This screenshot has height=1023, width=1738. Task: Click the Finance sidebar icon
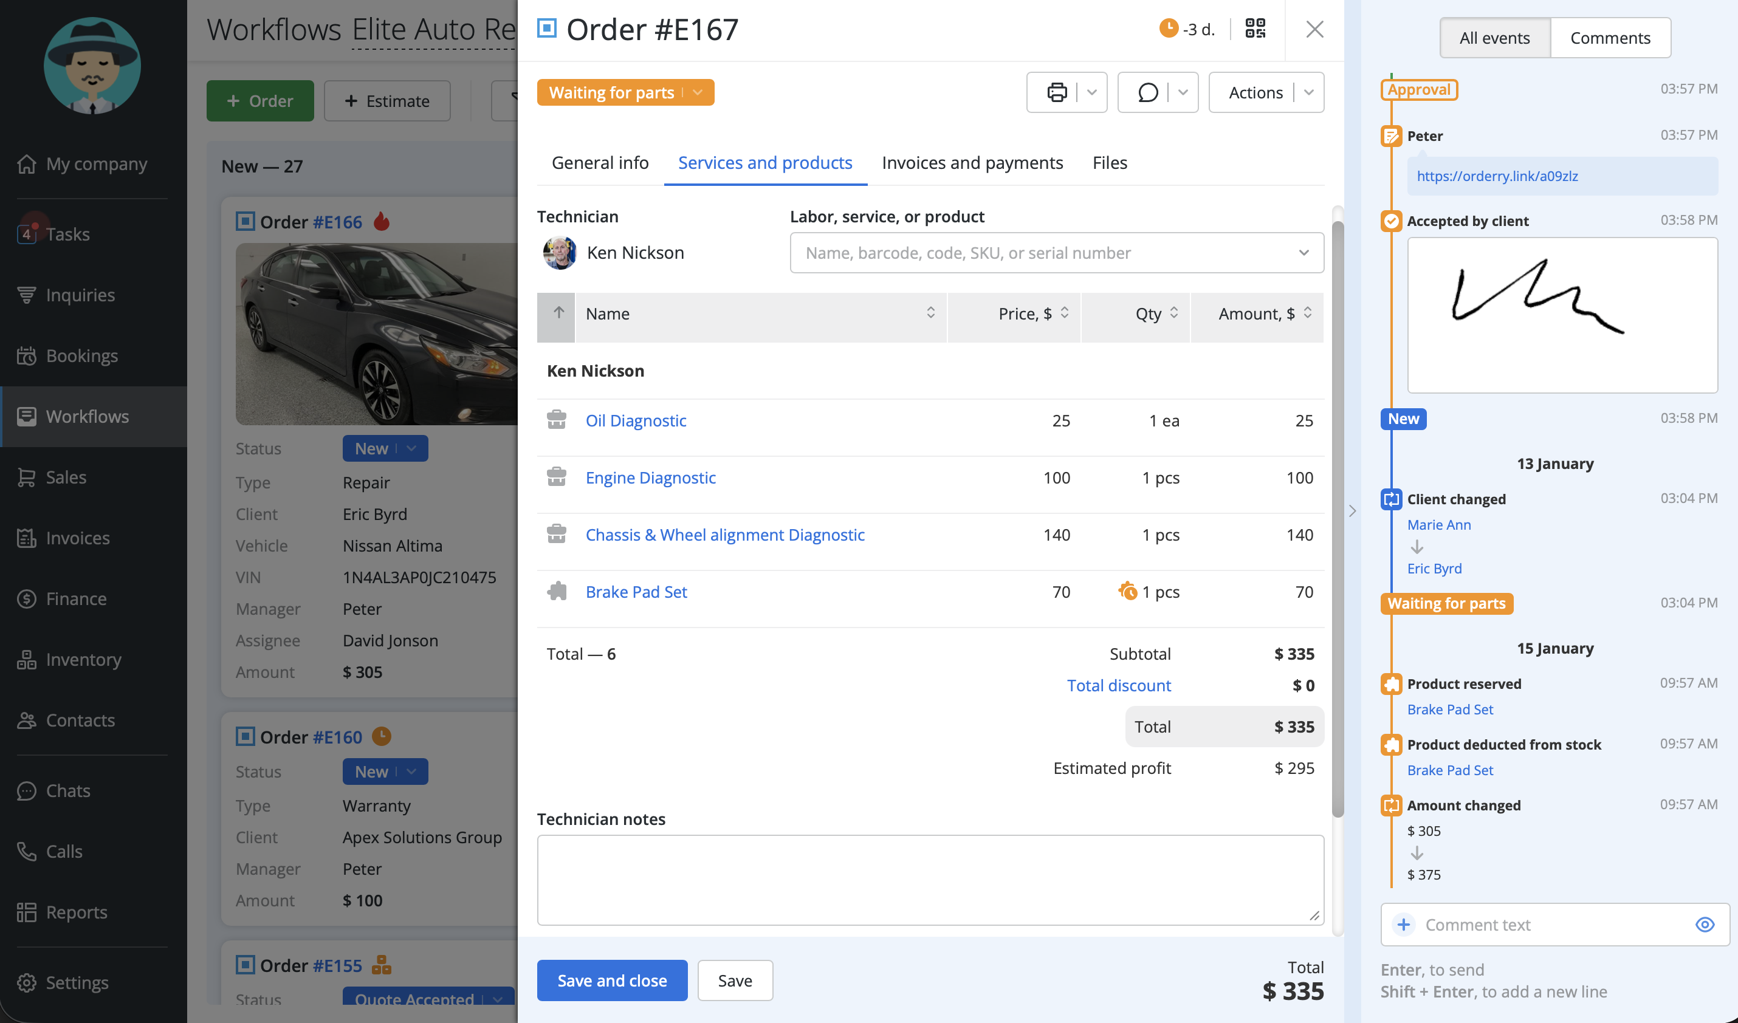(26, 598)
